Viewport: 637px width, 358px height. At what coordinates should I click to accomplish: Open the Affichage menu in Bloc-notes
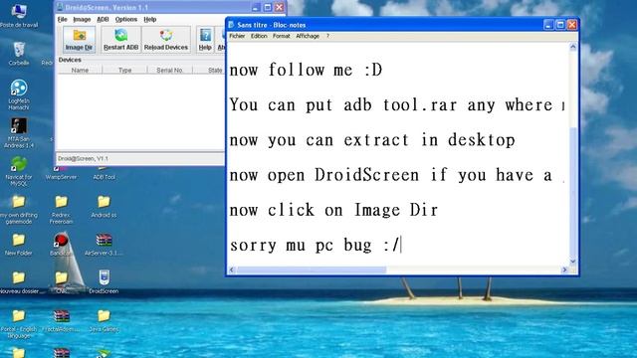[x=308, y=36]
